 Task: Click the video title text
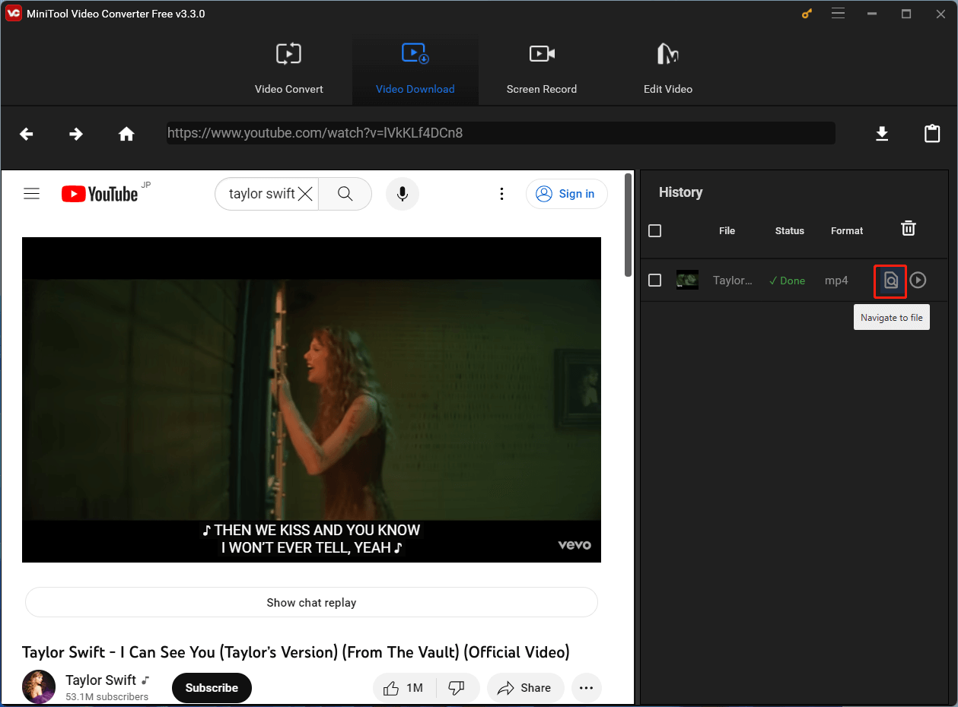[295, 652]
